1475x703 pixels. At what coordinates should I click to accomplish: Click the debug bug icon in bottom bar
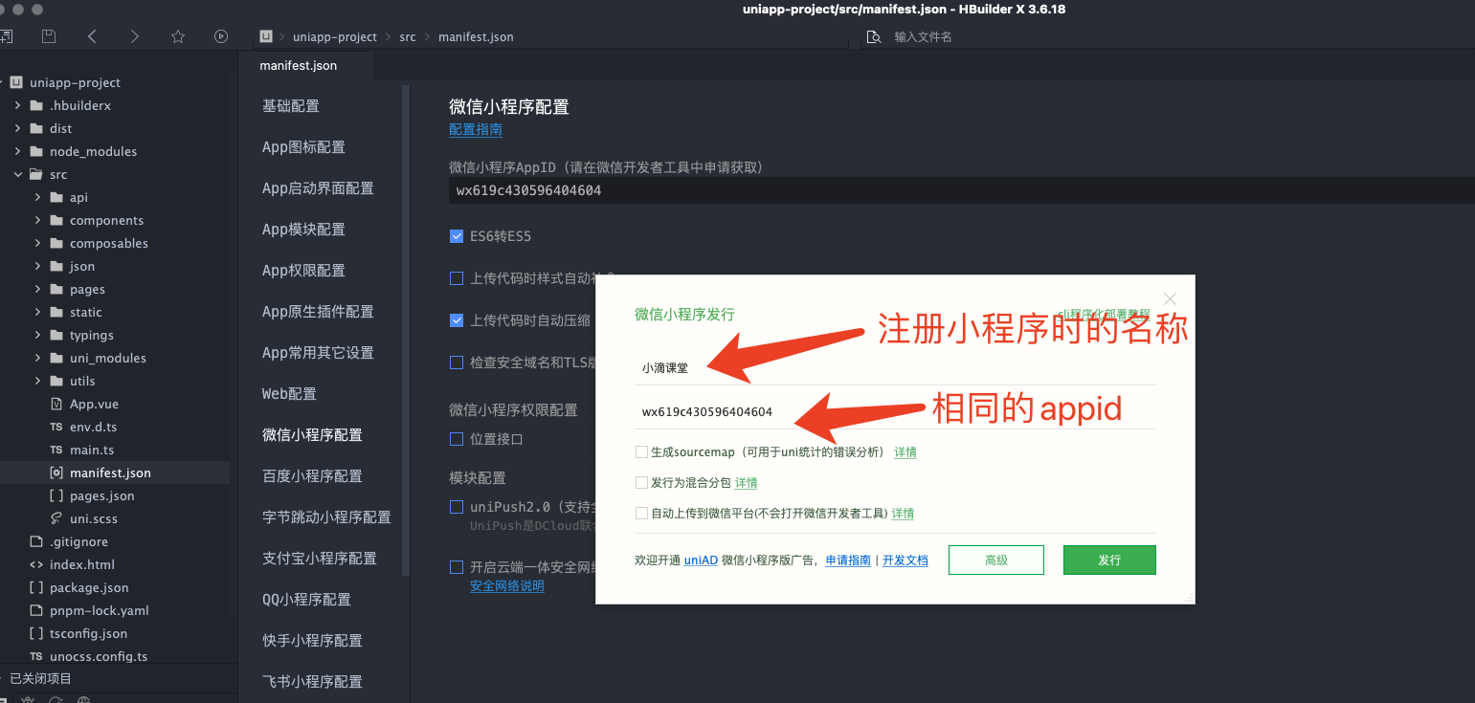(x=29, y=700)
